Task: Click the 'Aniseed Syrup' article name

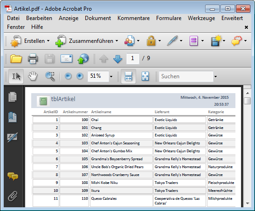Action: tap(103, 135)
